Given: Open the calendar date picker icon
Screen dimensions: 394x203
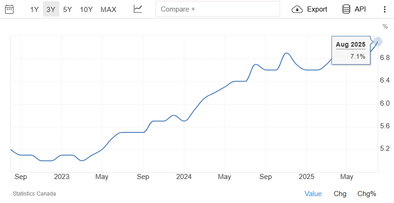Looking at the screenshot, I should click(9, 9).
